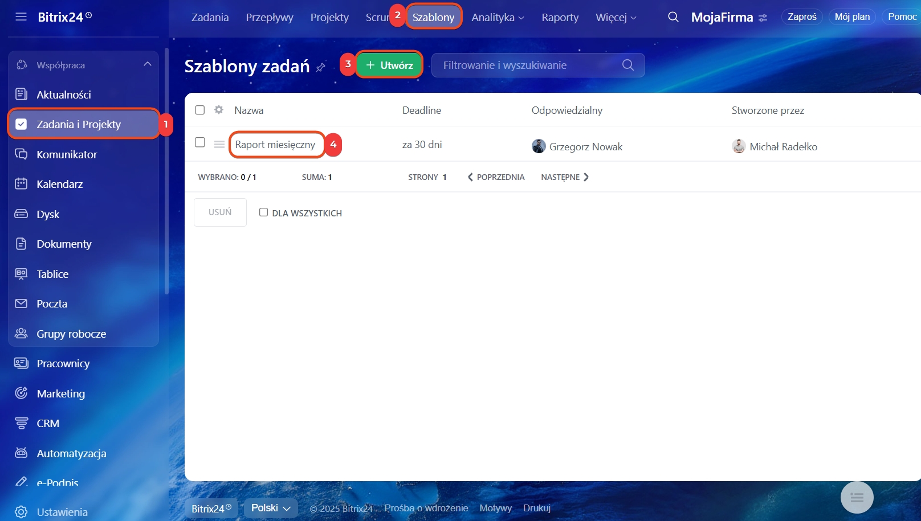This screenshot has height=521, width=921.
Task: Click the sliders icon beside MojaFirma
Action: pos(763,18)
